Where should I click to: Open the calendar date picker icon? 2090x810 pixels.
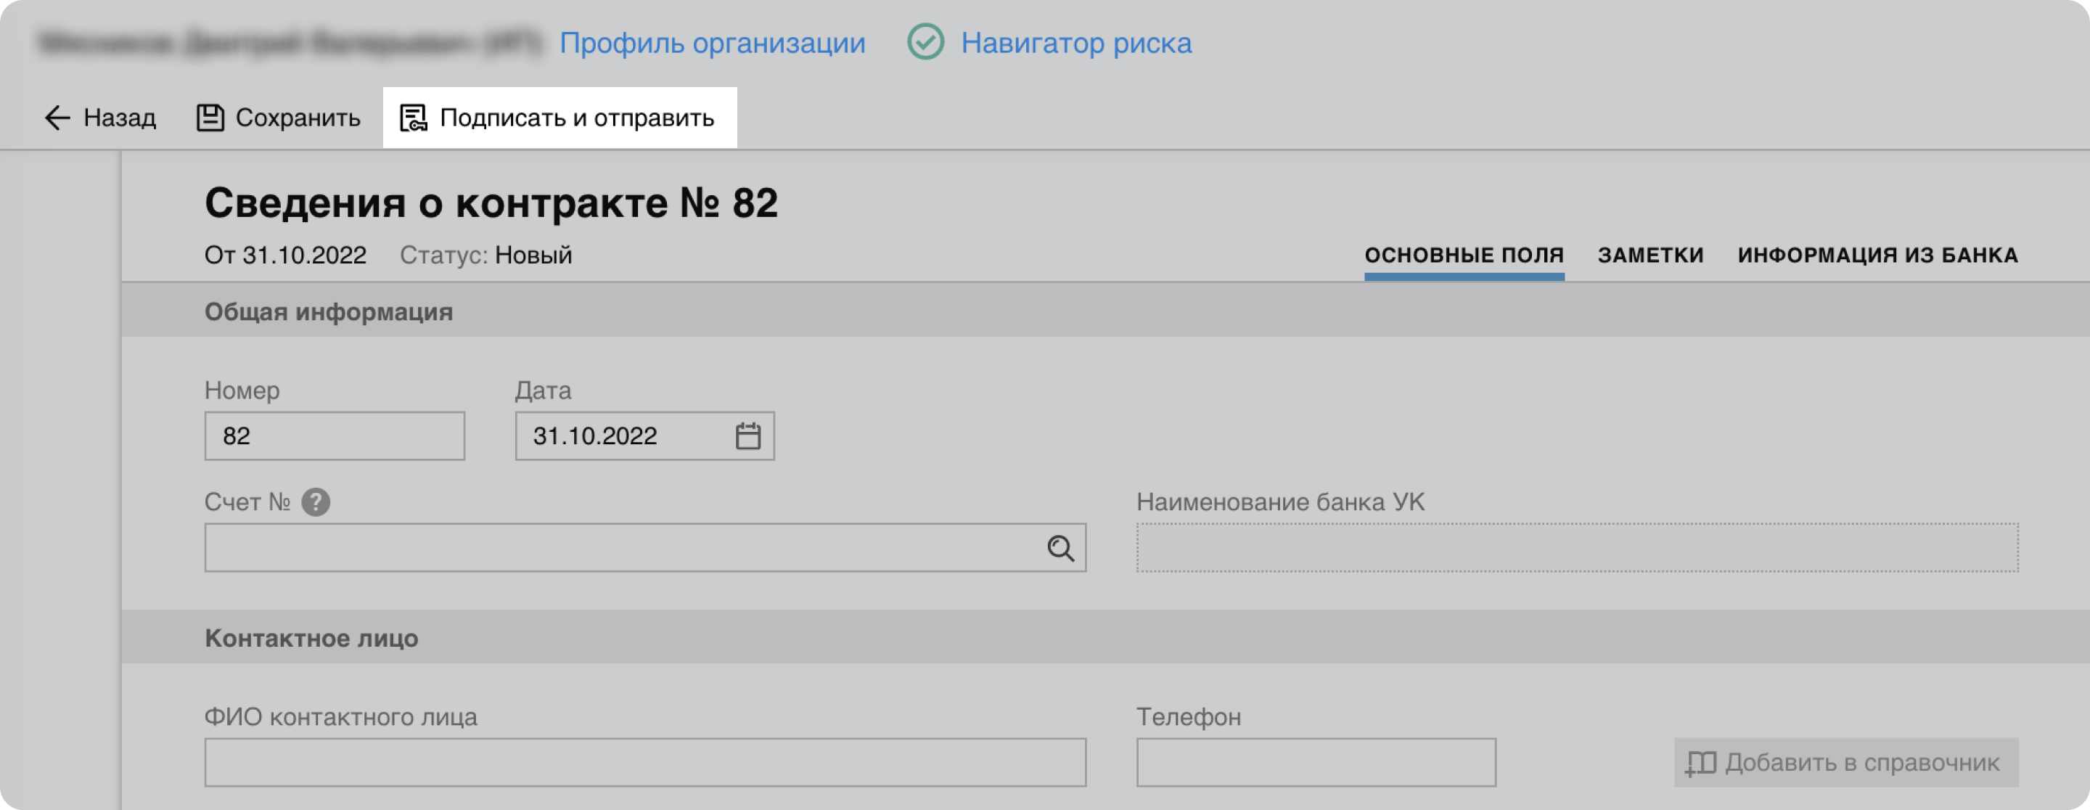coord(747,435)
